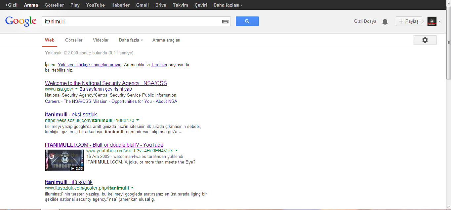Open The NSA/CSS Mission sitelink
Viewport: 451px width, 210px height.
click(86, 101)
